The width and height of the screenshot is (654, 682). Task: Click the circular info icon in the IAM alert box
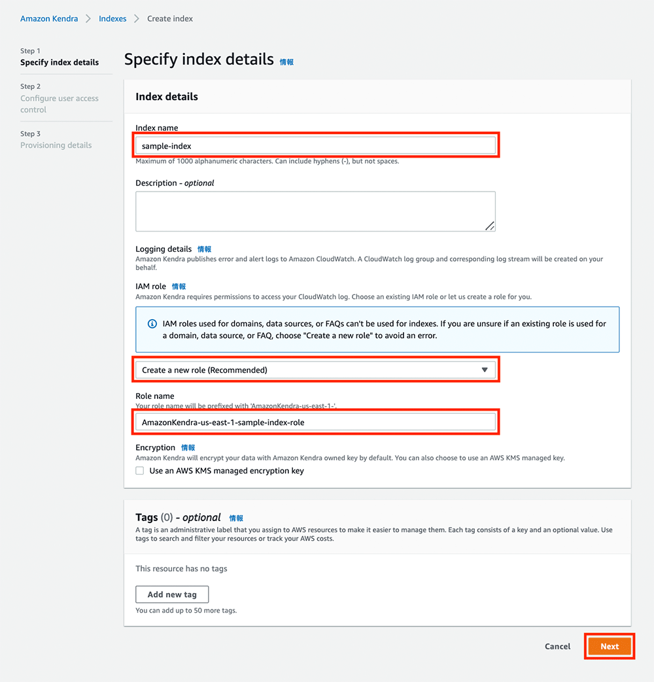click(151, 323)
